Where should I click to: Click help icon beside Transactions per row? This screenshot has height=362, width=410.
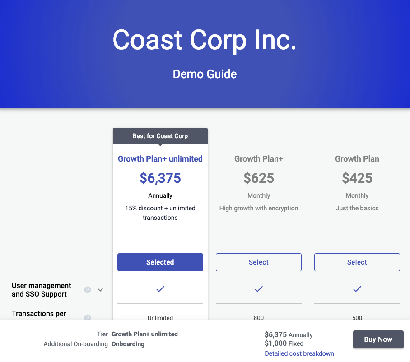coord(88,317)
